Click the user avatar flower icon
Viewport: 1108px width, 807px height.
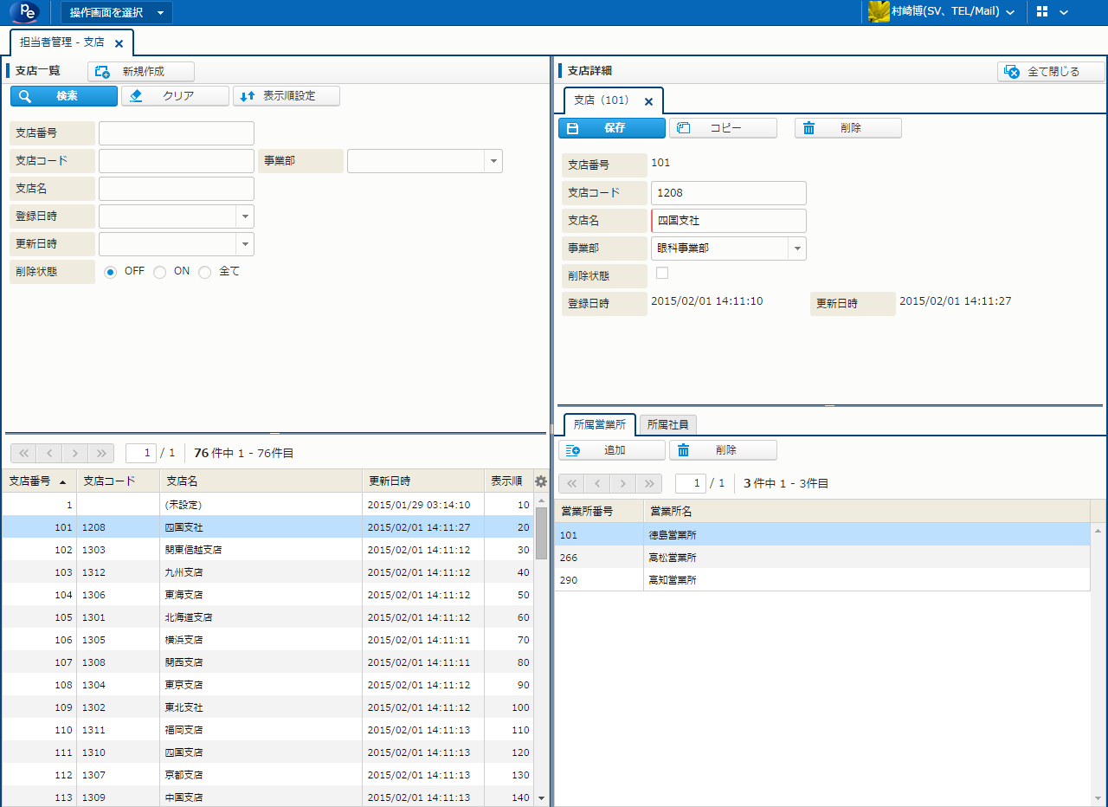tap(879, 12)
